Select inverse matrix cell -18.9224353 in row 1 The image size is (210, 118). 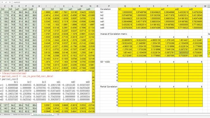tap(139, 40)
